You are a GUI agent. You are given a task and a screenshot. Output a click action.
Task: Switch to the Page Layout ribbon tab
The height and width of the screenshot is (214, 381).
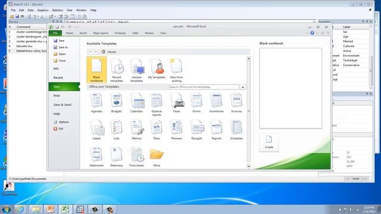click(x=101, y=33)
